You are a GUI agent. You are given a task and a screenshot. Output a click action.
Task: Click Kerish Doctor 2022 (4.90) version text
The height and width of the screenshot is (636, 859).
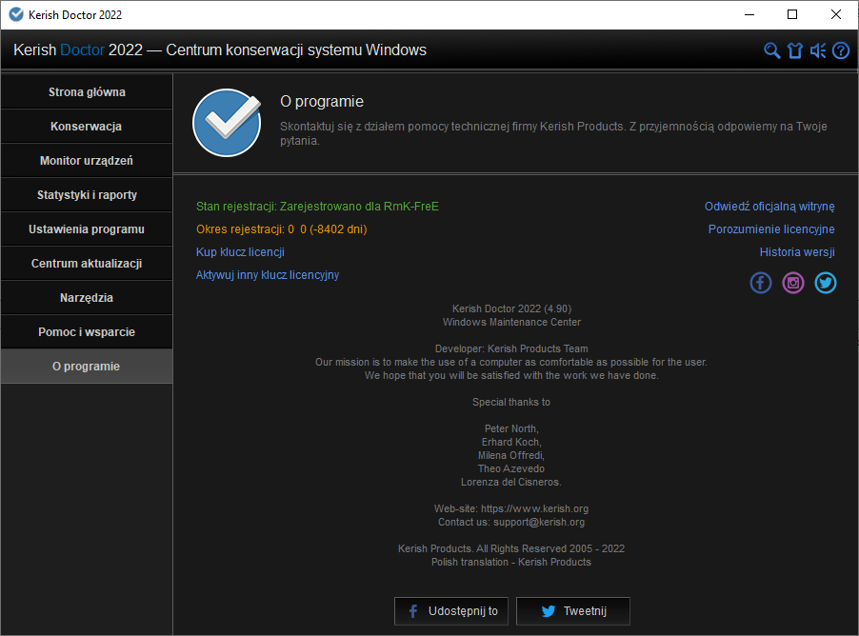point(511,309)
